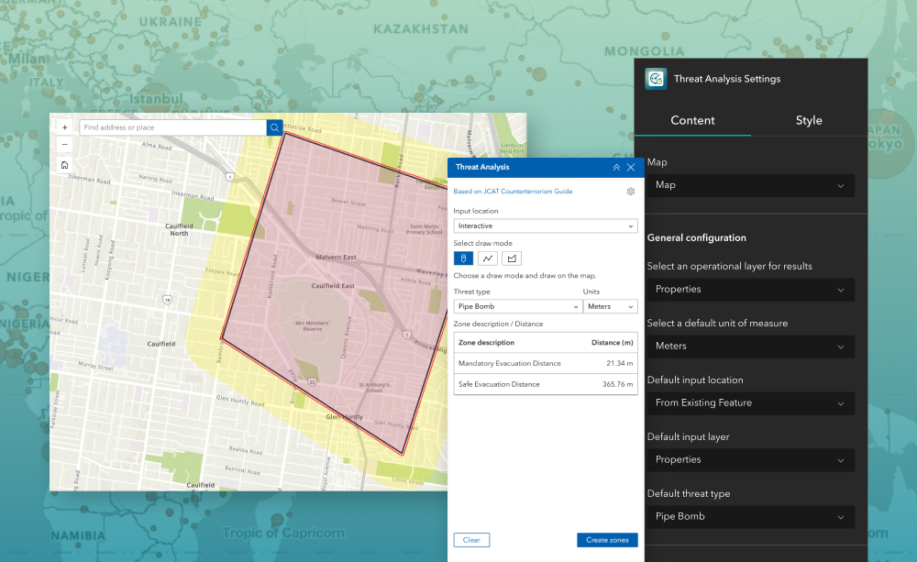Open the JCAT Counterterrorism Guide link
The width and height of the screenshot is (917, 562).
[513, 192]
